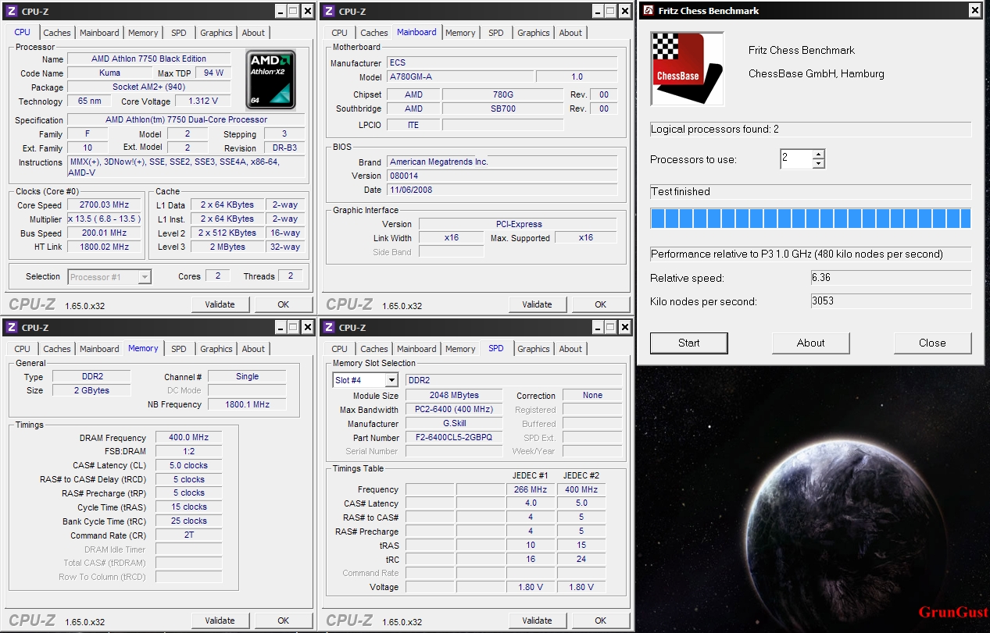
Task: Click OK in the SPD window
Action: [x=601, y=621]
